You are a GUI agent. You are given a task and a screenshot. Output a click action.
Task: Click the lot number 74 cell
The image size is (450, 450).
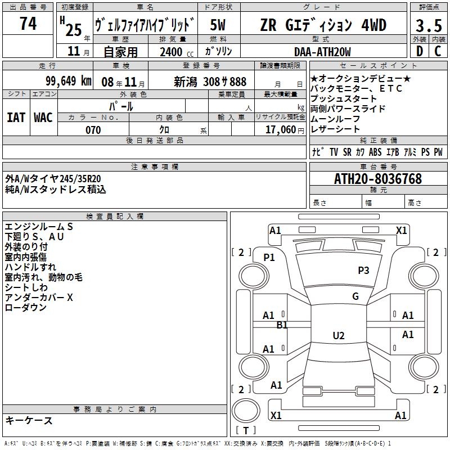[28, 24]
